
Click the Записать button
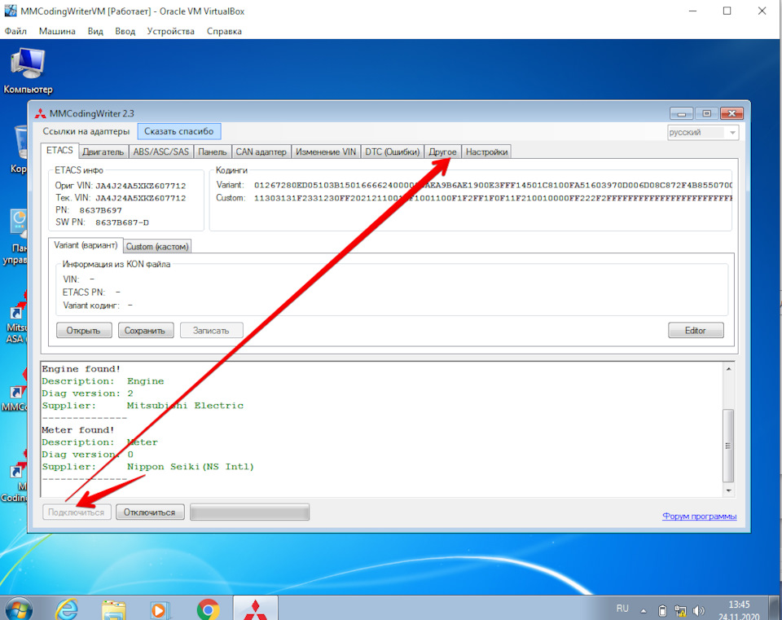point(212,330)
